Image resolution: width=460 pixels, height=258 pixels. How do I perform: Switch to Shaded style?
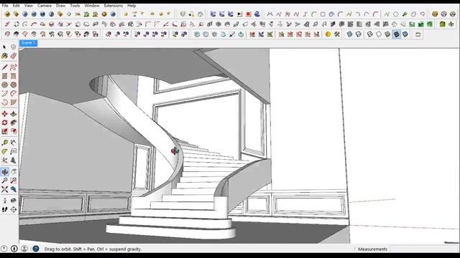coord(387,34)
